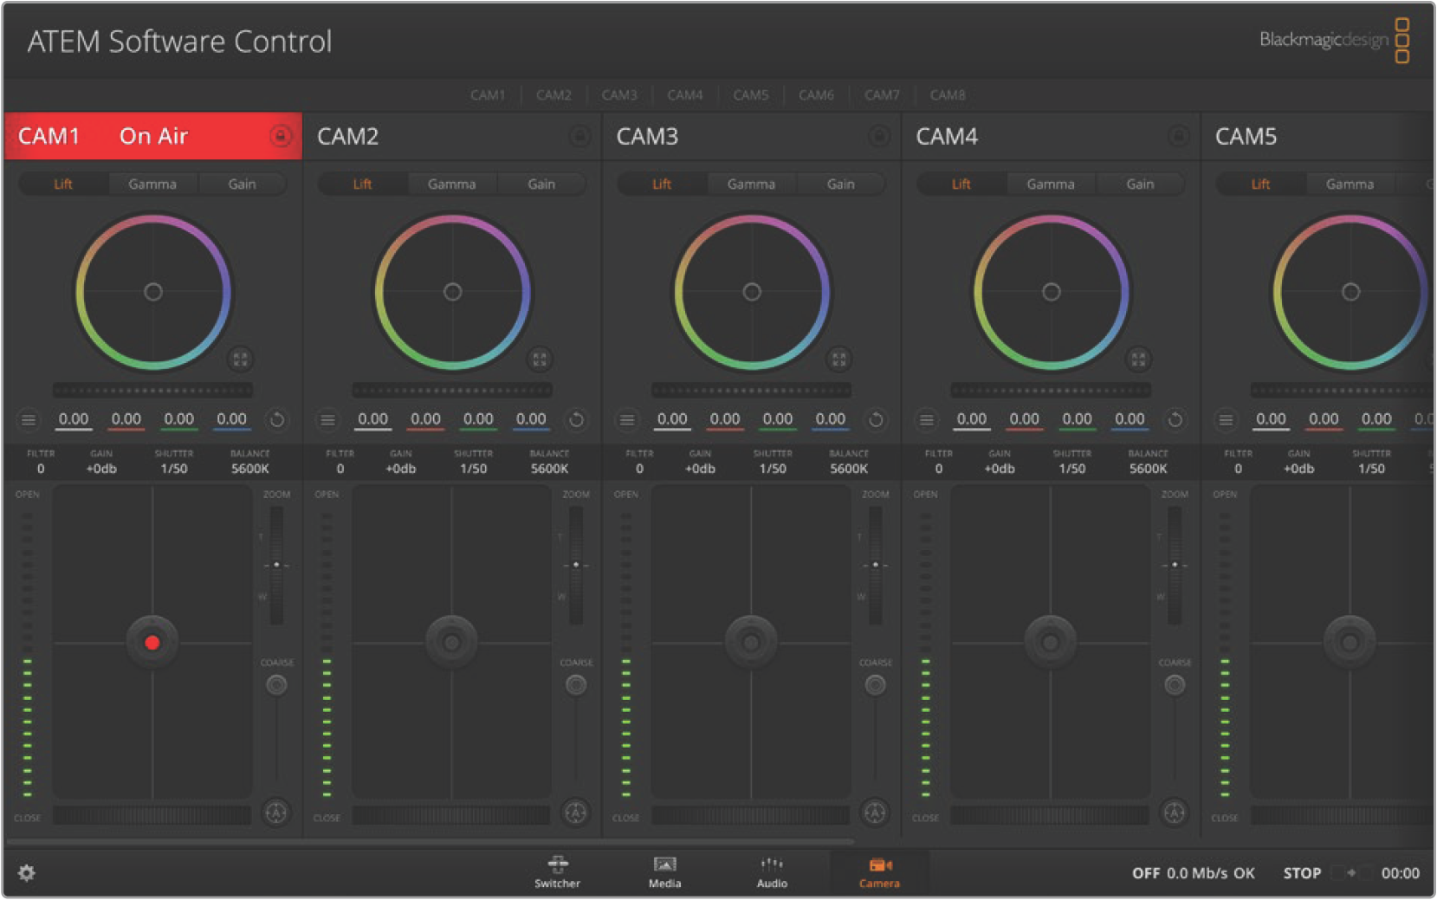Click CAM1 balance 5600K value
The height and width of the screenshot is (900, 1437).
[249, 469]
